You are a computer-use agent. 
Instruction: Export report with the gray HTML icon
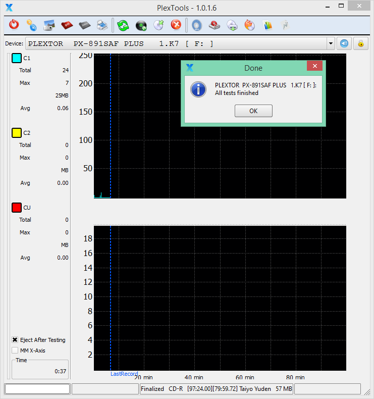click(x=85, y=25)
